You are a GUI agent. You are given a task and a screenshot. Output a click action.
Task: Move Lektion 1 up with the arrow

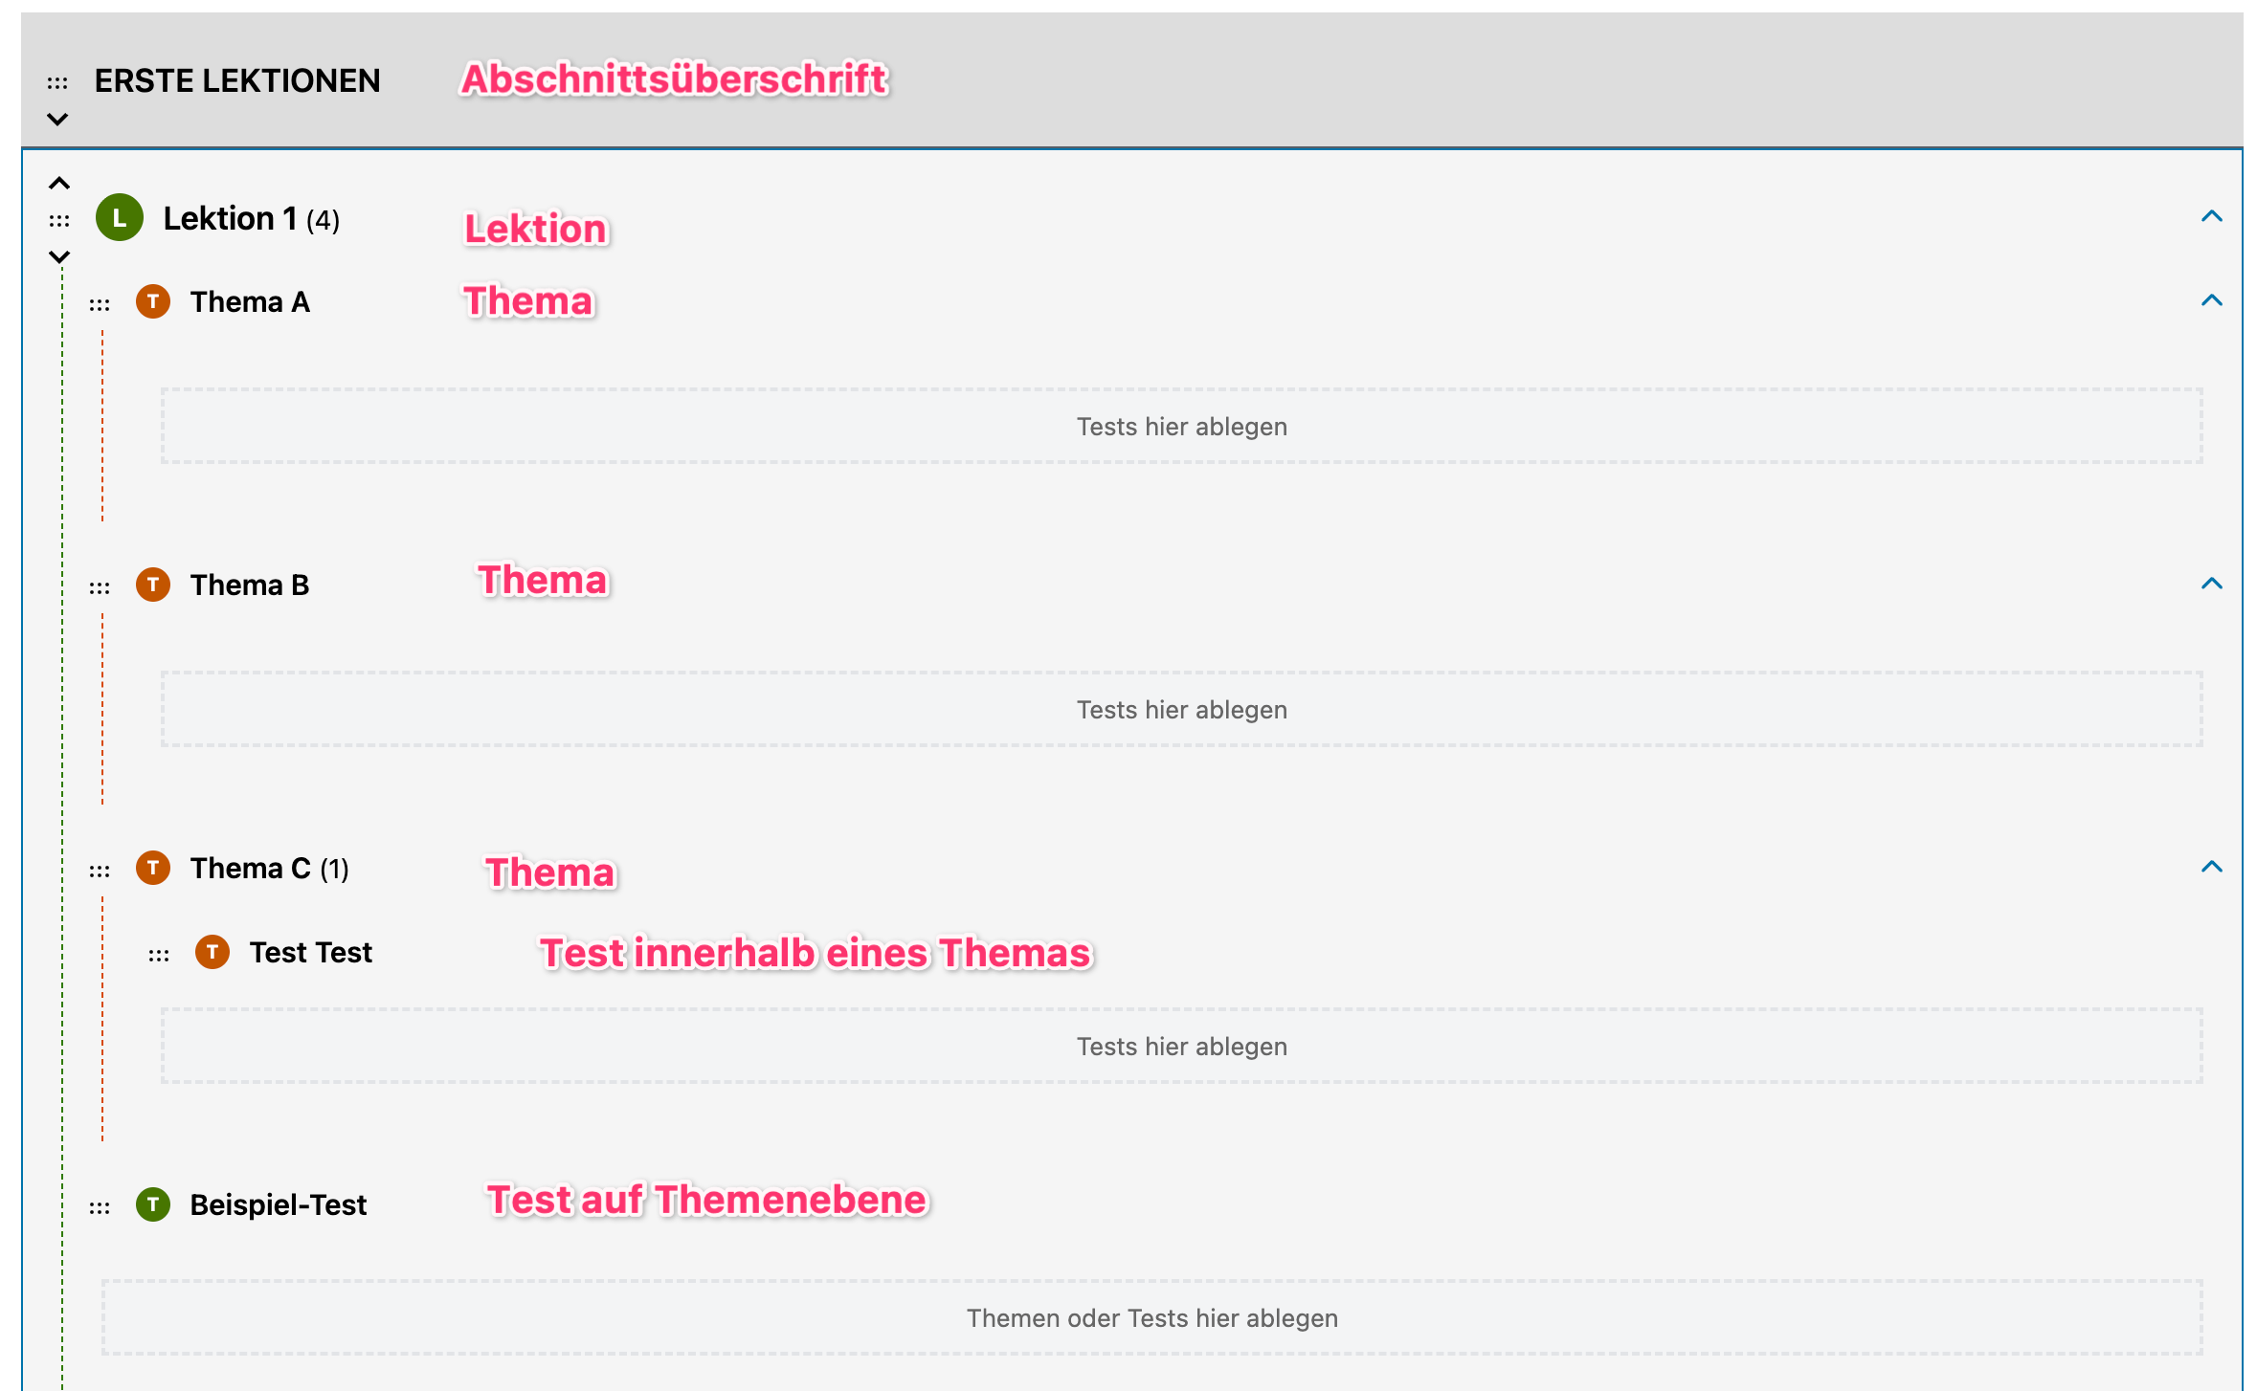pyautogui.click(x=59, y=183)
